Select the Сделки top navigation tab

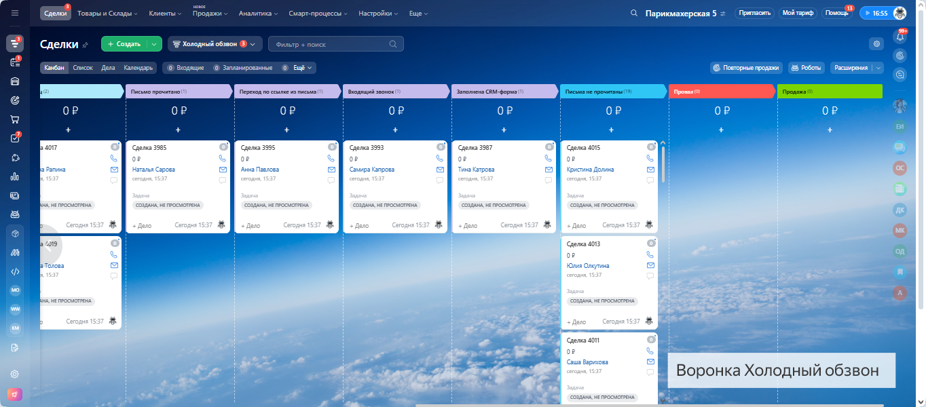(55, 13)
